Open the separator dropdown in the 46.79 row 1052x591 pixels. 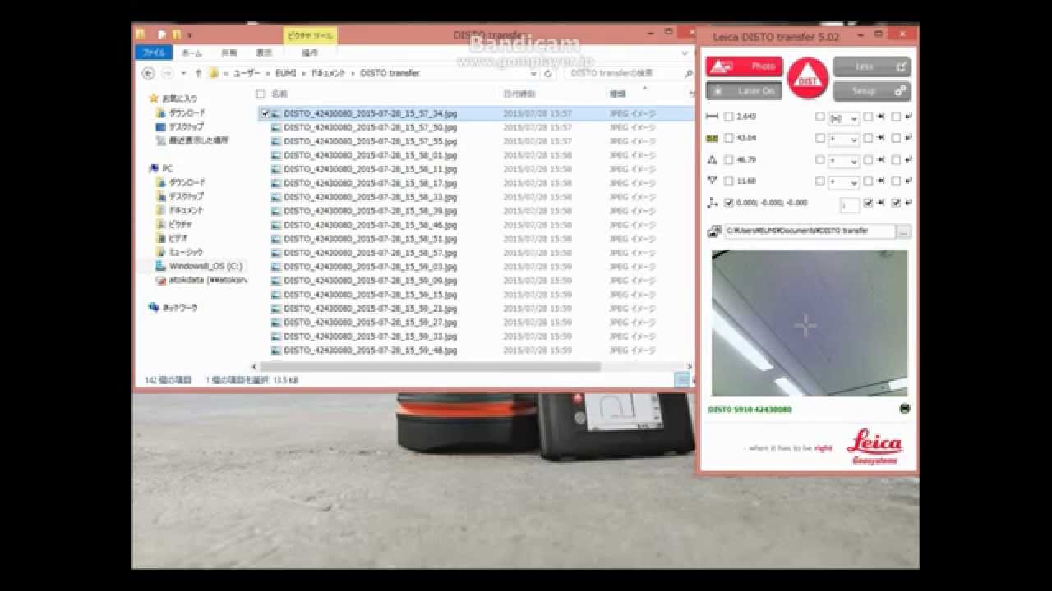tap(843, 161)
